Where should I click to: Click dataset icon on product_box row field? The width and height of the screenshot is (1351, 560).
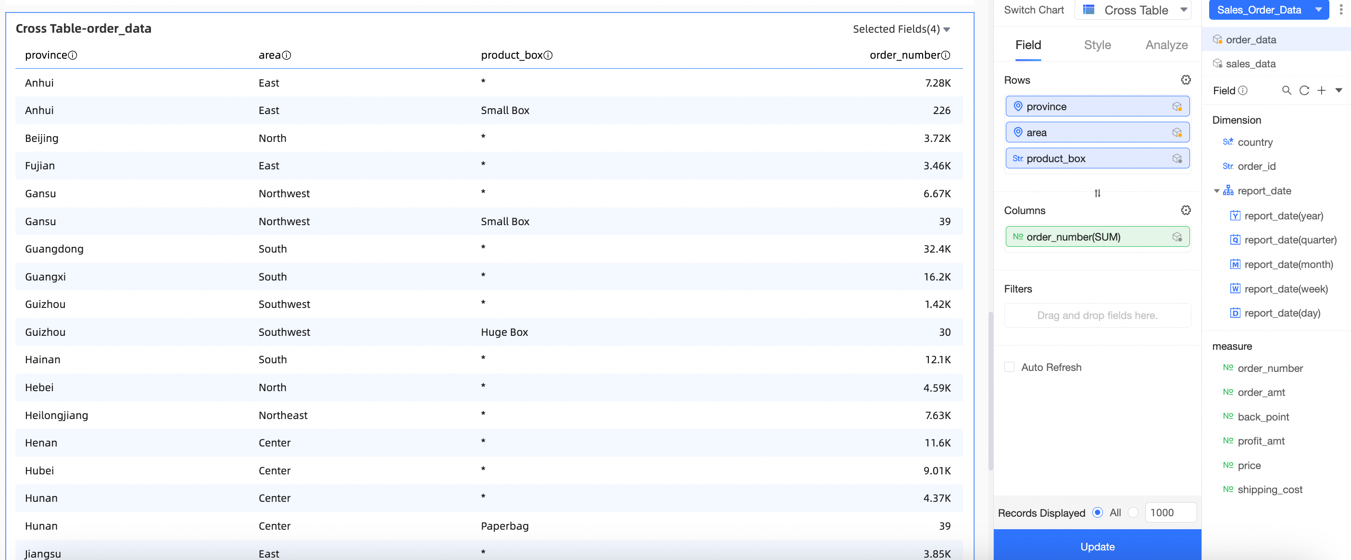[x=1177, y=158]
